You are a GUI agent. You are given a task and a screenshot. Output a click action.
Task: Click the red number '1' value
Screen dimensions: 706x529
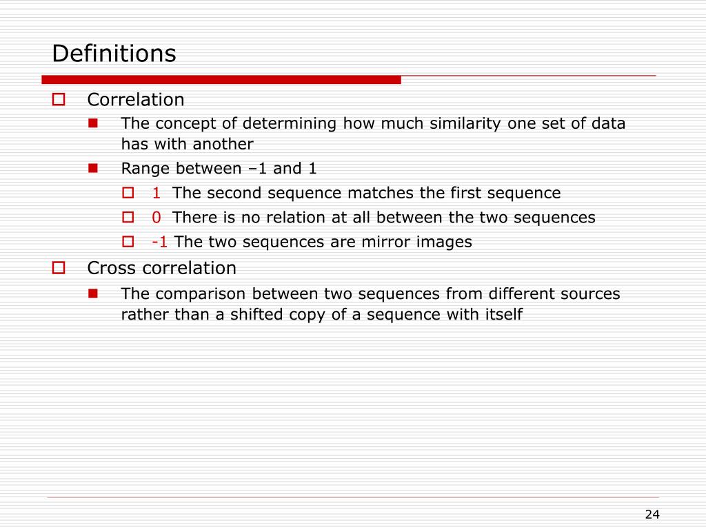pyautogui.click(x=157, y=193)
